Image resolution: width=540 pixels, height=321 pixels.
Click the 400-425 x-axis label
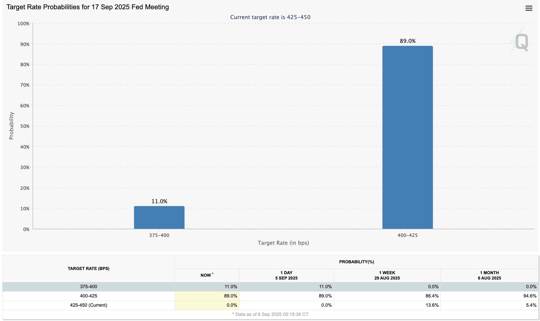pos(407,235)
